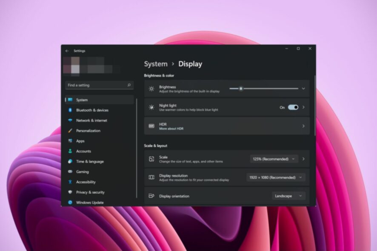Click the Brightness sun icon
Image resolution: width=377 pixels, height=251 pixels.
[151, 89]
